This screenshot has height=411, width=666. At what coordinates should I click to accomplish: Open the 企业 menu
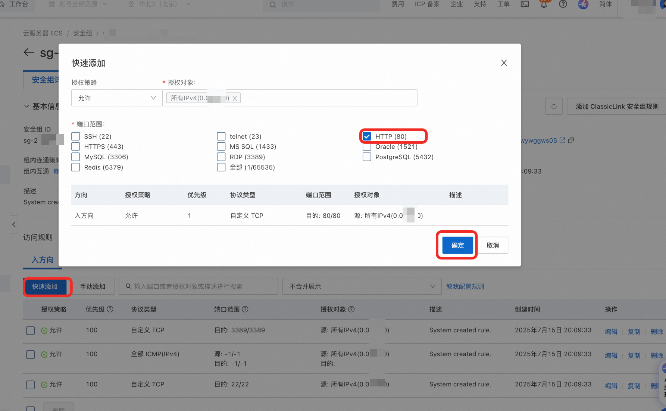pos(456,4)
